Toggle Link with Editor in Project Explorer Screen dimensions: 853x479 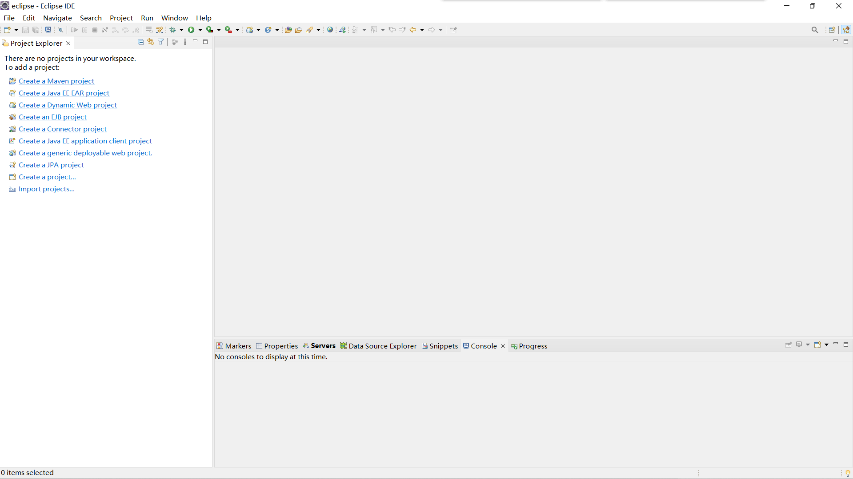(151, 42)
